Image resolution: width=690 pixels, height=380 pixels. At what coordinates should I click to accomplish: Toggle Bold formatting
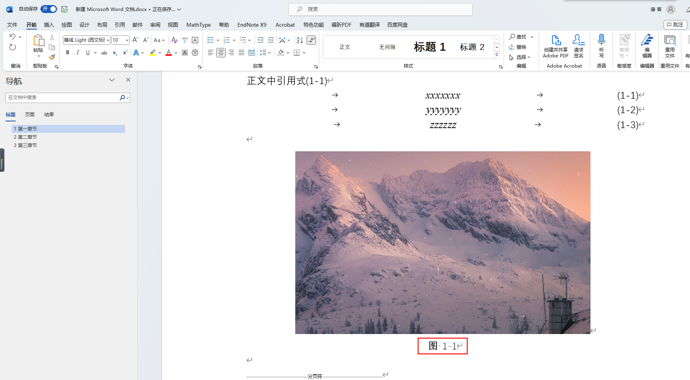[x=68, y=53]
